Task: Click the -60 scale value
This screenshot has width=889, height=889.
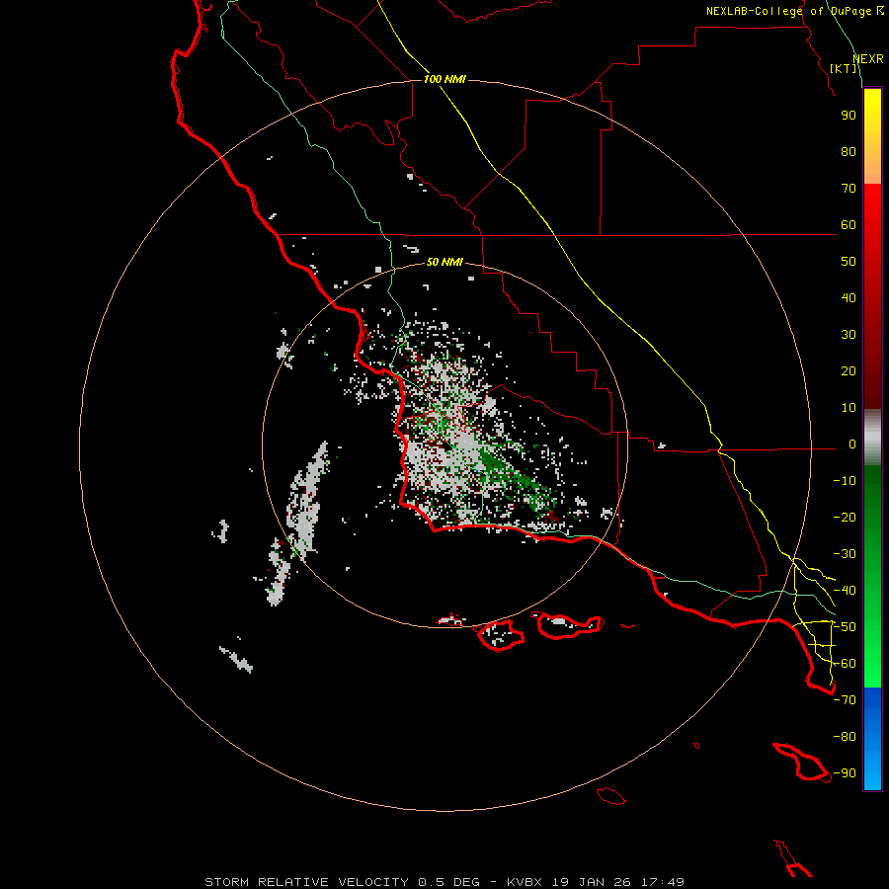Action: coord(845,664)
